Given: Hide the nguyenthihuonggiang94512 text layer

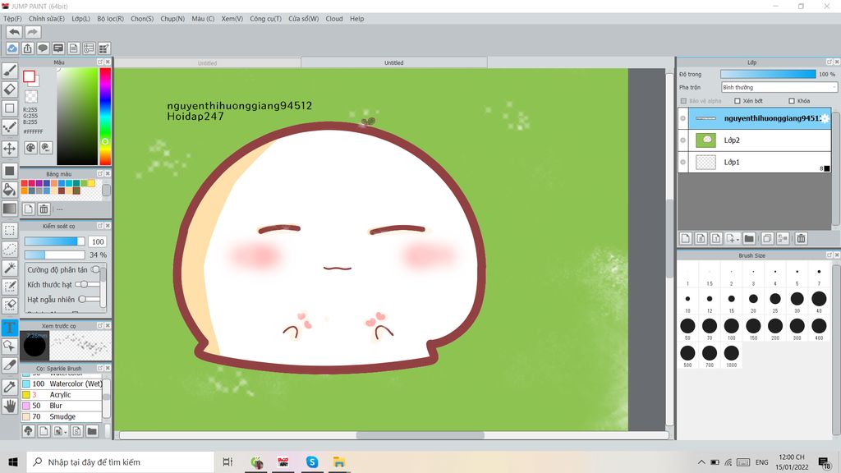Looking at the screenshot, I should (x=682, y=118).
